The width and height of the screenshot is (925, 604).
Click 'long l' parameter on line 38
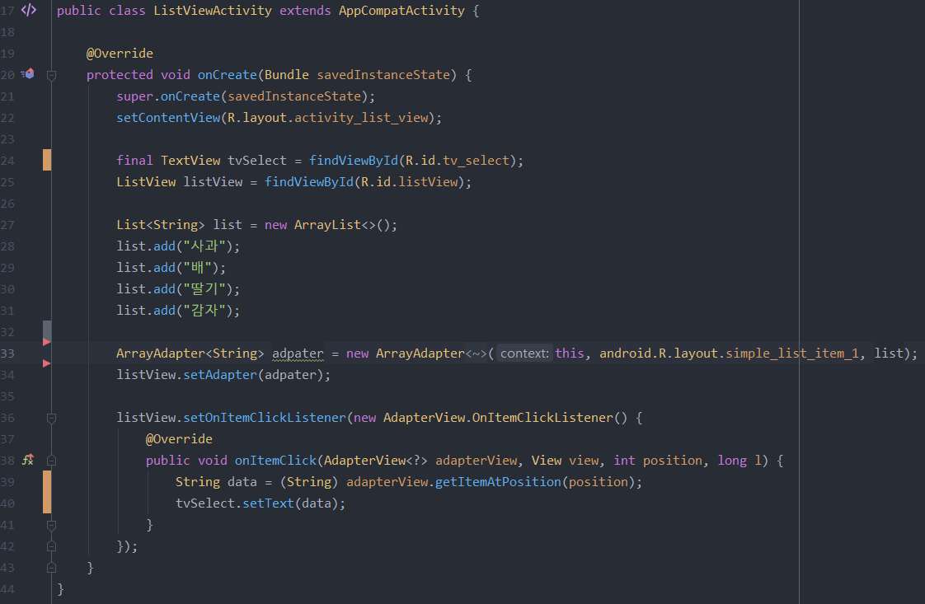[740, 461]
